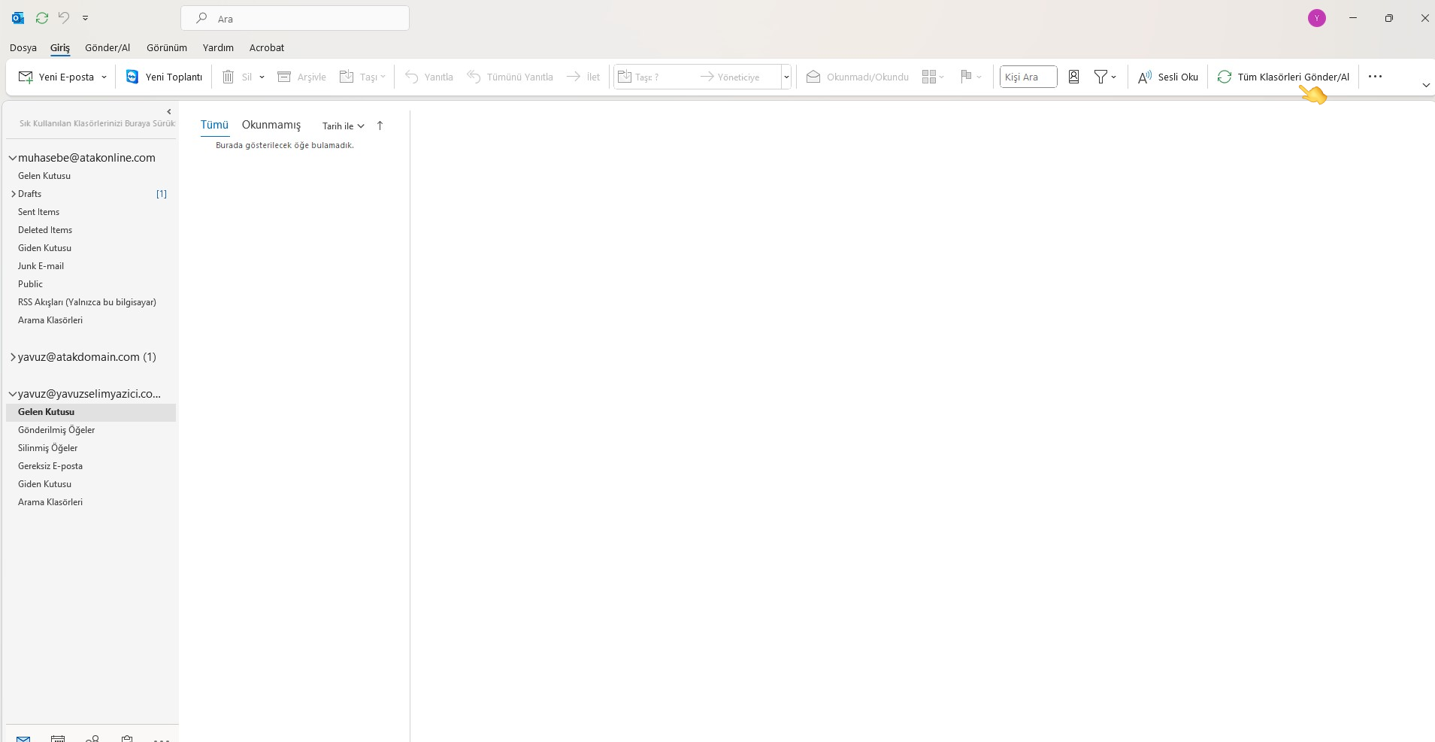The height and width of the screenshot is (742, 1435).
Task: Open the Sil dropdown arrow
Action: pyautogui.click(x=261, y=77)
